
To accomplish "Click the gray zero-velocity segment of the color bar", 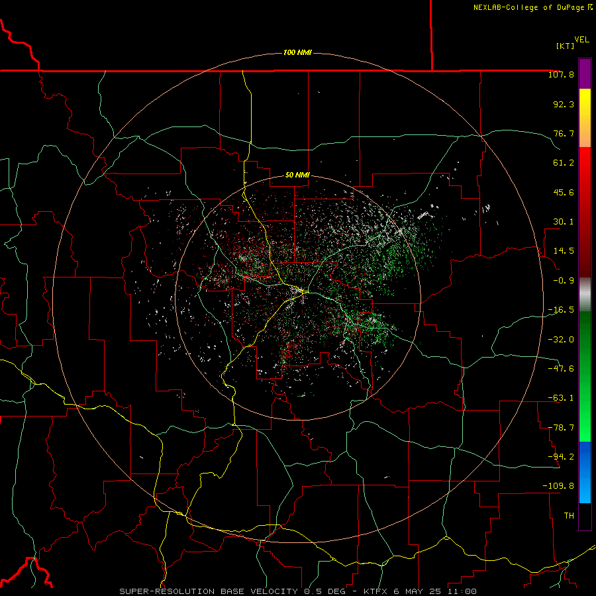I will click(585, 295).
